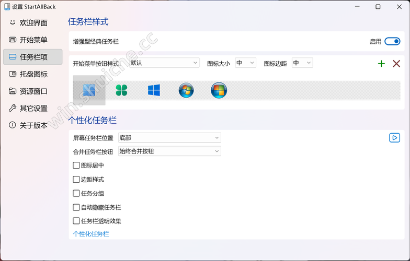The width and height of the screenshot is (410, 261).
Task: Open the 开始菜单 settings page
Action: [x=32, y=40]
